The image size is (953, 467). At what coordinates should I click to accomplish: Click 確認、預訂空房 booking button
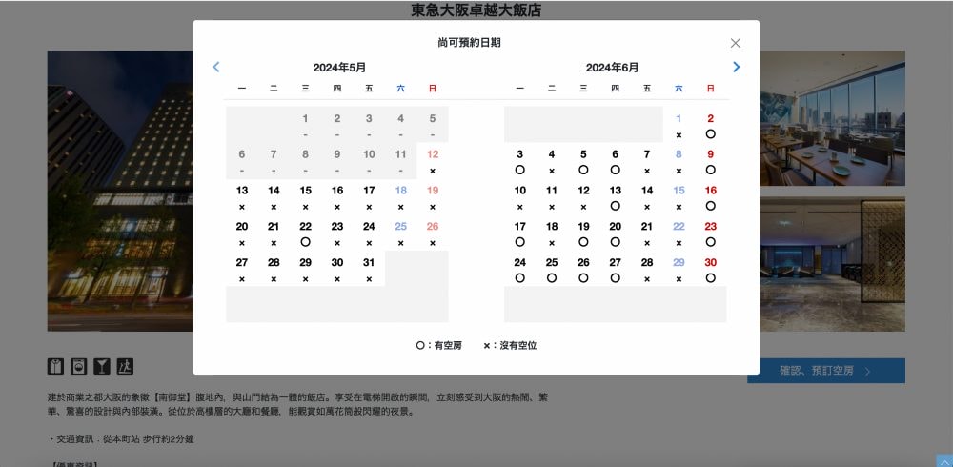pos(826,371)
